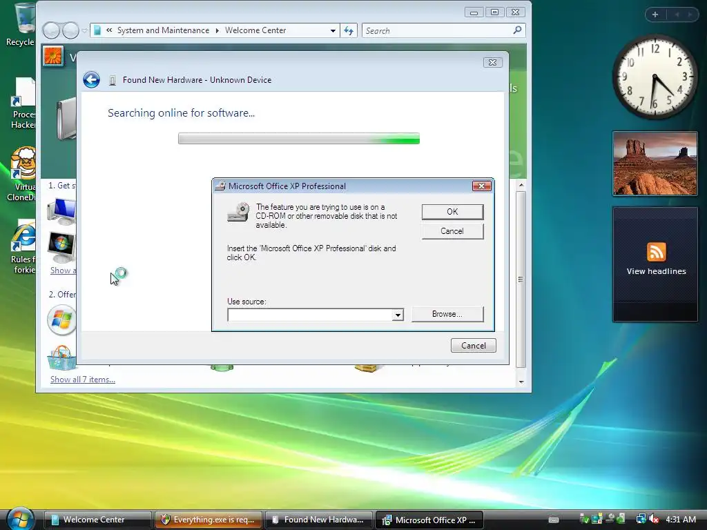Click the computer monitor icon in Welcome Center
The width and height of the screenshot is (707, 530).
(x=61, y=210)
